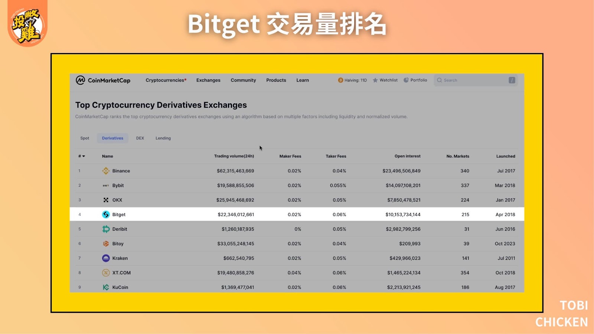Open the Exchanges menu

coord(208,80)
